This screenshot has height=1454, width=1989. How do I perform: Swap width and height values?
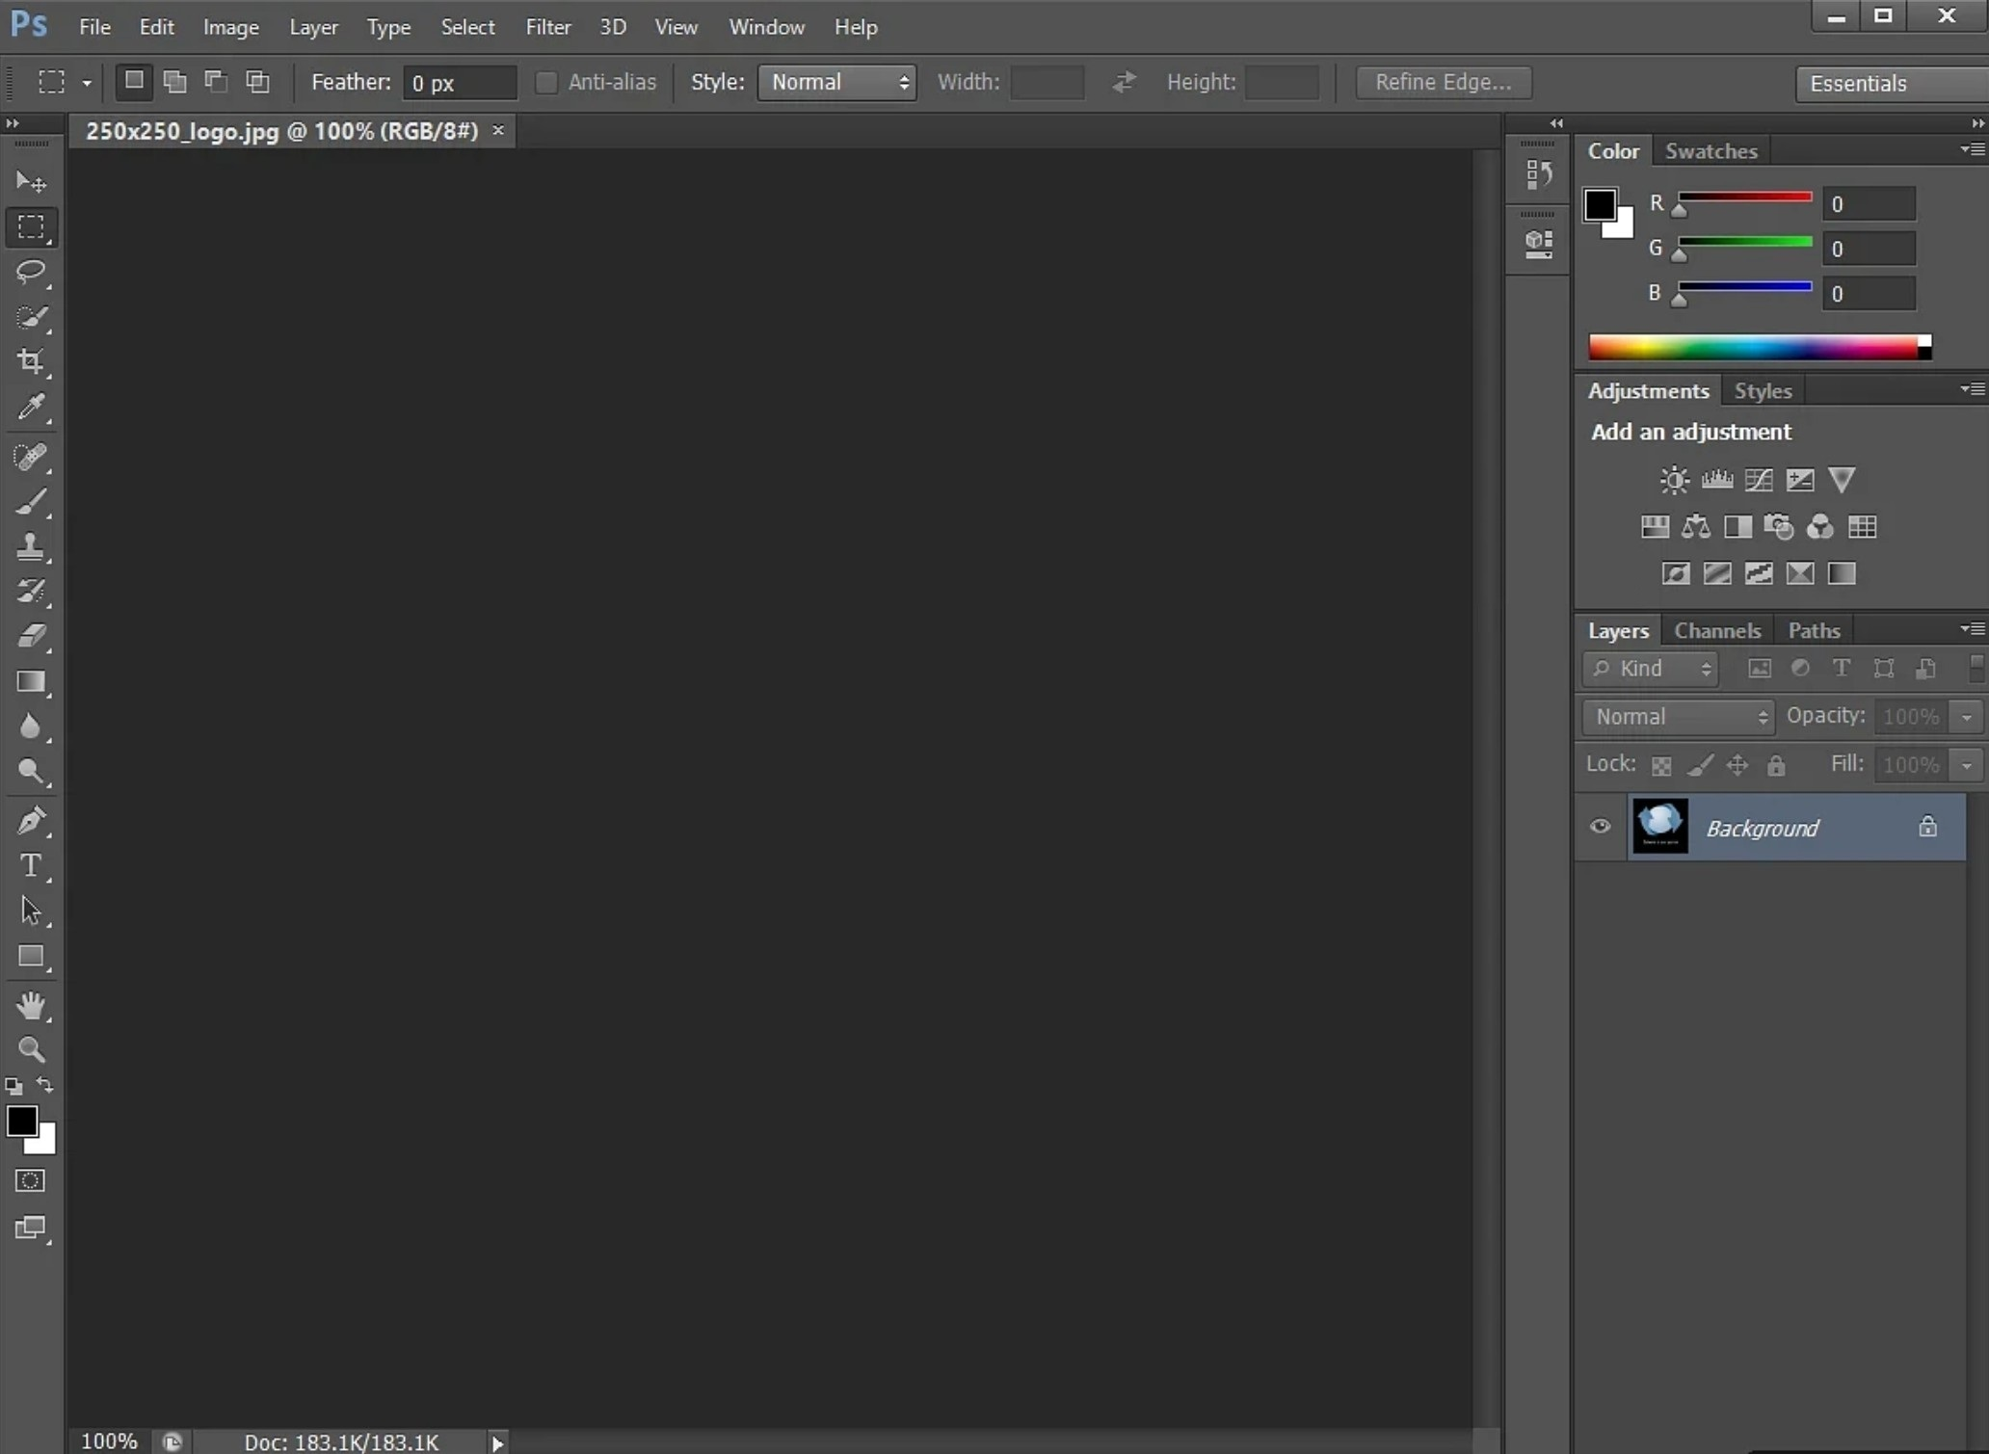pyautogui.click(x=1124, y=83)
